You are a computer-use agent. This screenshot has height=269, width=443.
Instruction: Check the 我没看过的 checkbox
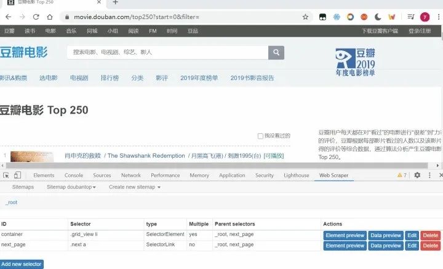[260, 136]
